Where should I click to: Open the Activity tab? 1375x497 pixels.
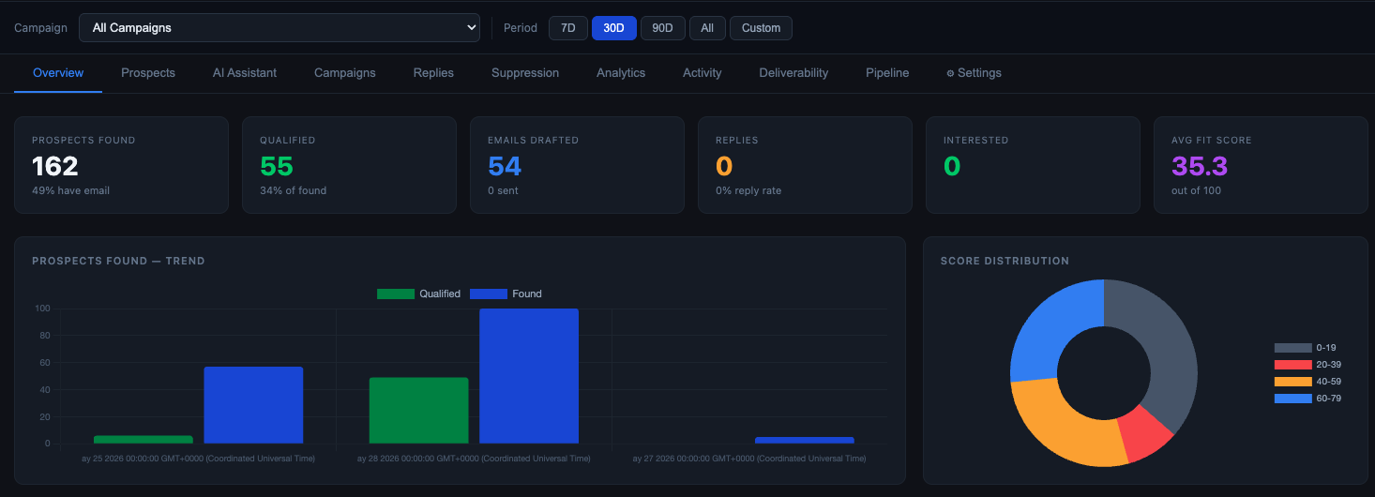tap(703, 73)
